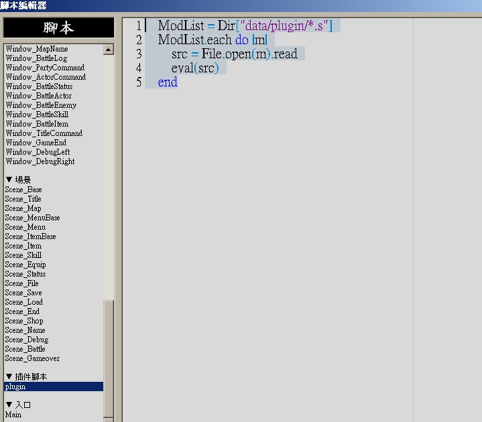This screenshot has width=482, height=422.
Task: Click the script list scrollbar thumb
Action: coord(109,359)
